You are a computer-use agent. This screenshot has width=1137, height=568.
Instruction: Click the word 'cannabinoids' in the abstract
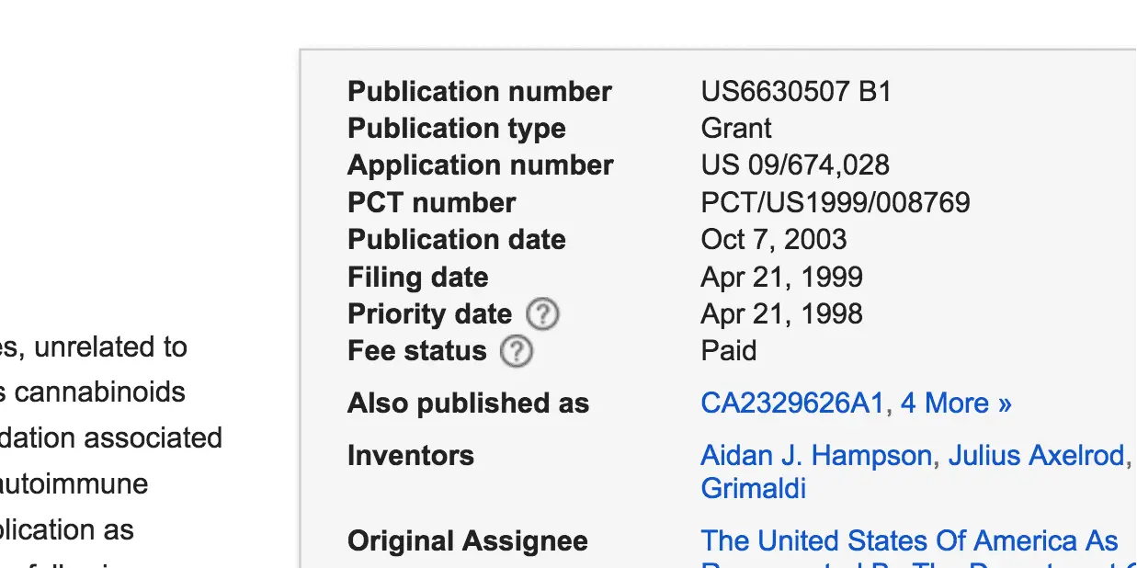click(x=99, y=392)
